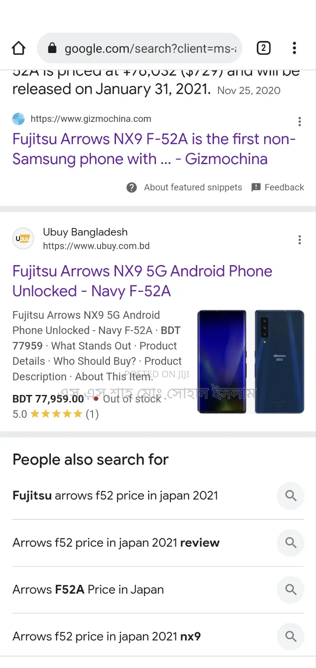Tap the navy Fujitsu phone product image
Image resolution: width=316 pixels, height=668 pixels.
251,362
